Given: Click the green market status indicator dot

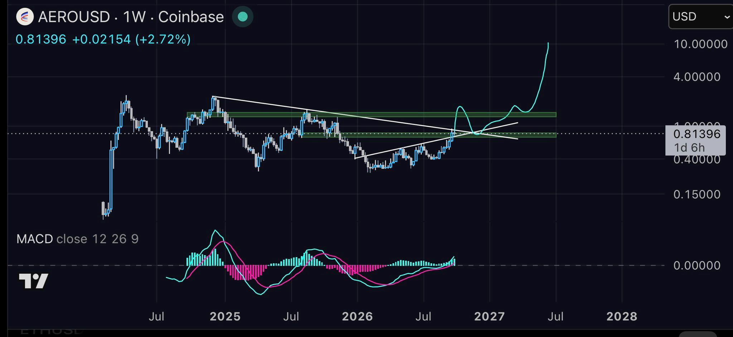Looking at the screenshot, I should 243,17.
